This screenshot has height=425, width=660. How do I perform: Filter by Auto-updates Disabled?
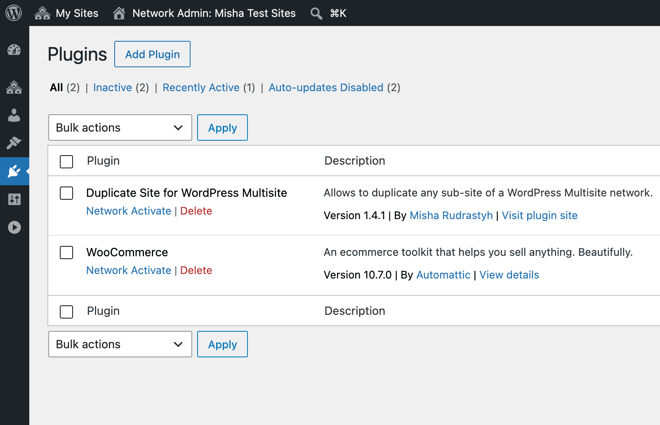[x=326, y=87]
